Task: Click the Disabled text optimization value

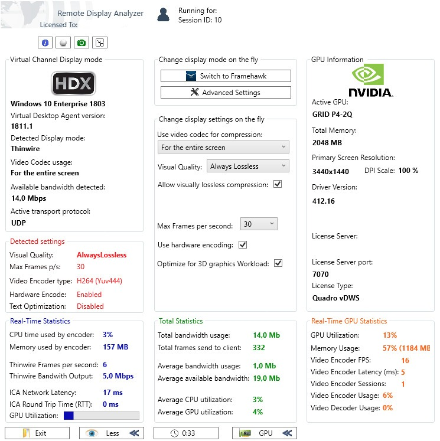Action: click(x=90, y=306)
